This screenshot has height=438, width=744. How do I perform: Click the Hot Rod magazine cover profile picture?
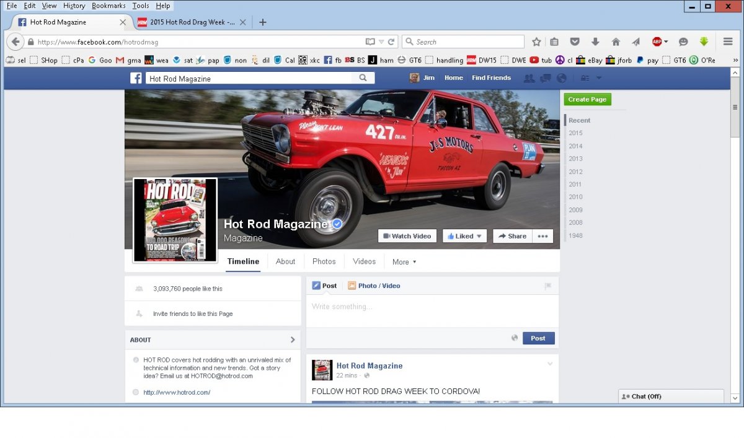pyautogui.click(x=175, y=220)
